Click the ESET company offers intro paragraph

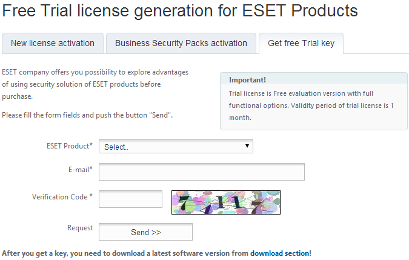(x=95, y=84)
